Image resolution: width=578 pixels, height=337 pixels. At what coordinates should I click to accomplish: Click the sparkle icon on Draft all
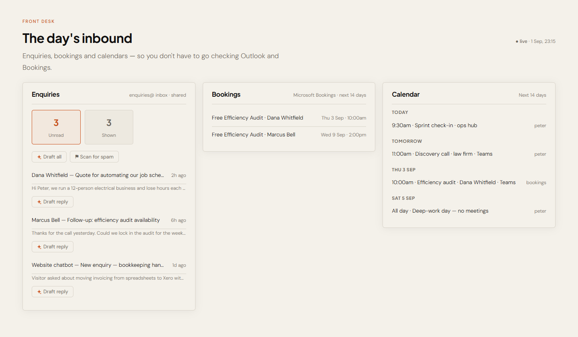[39, 157]
